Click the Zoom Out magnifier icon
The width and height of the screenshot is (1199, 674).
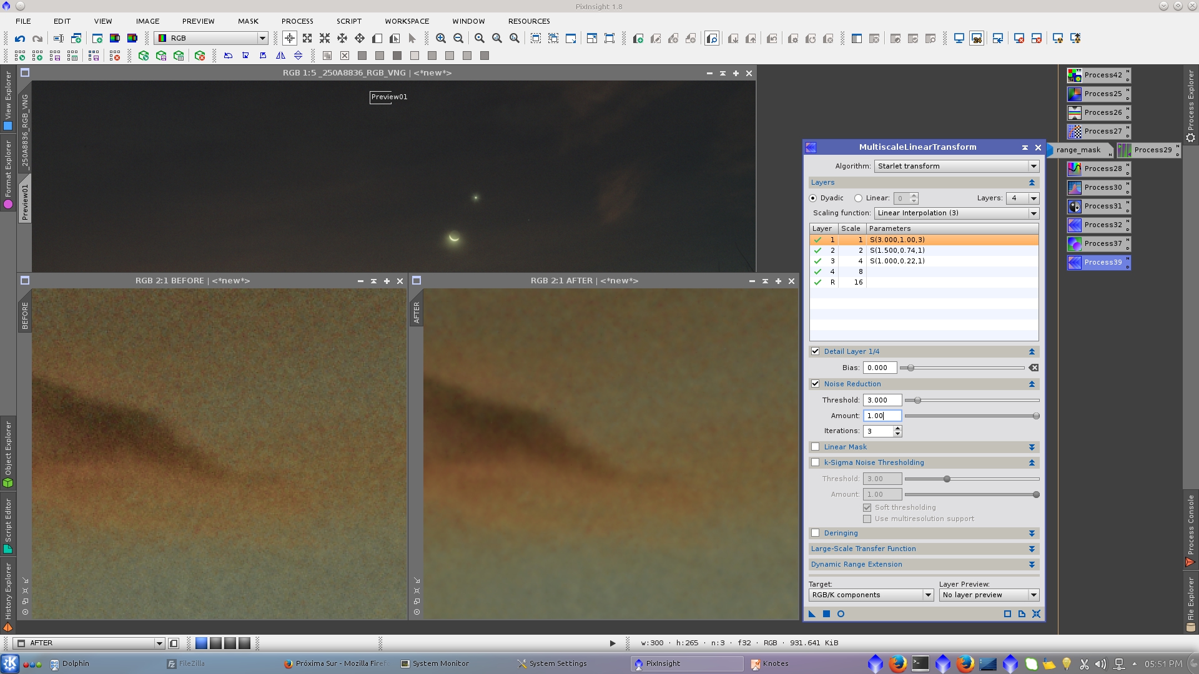458,39
